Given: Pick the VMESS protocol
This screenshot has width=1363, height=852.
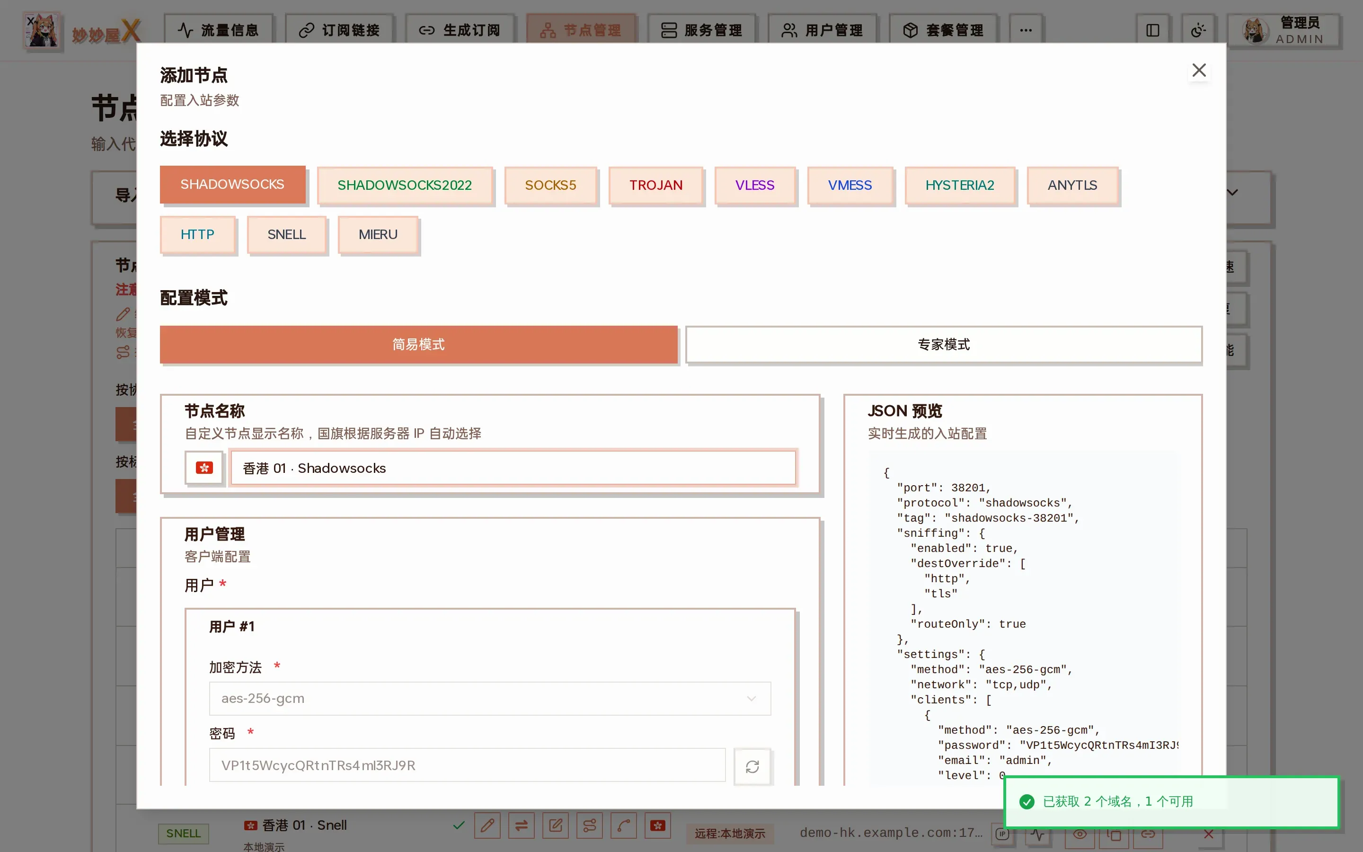Looking at the screenshot, I should [850, 185].
